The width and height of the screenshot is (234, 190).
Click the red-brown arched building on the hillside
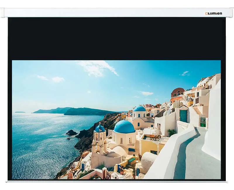pos(178,93)
